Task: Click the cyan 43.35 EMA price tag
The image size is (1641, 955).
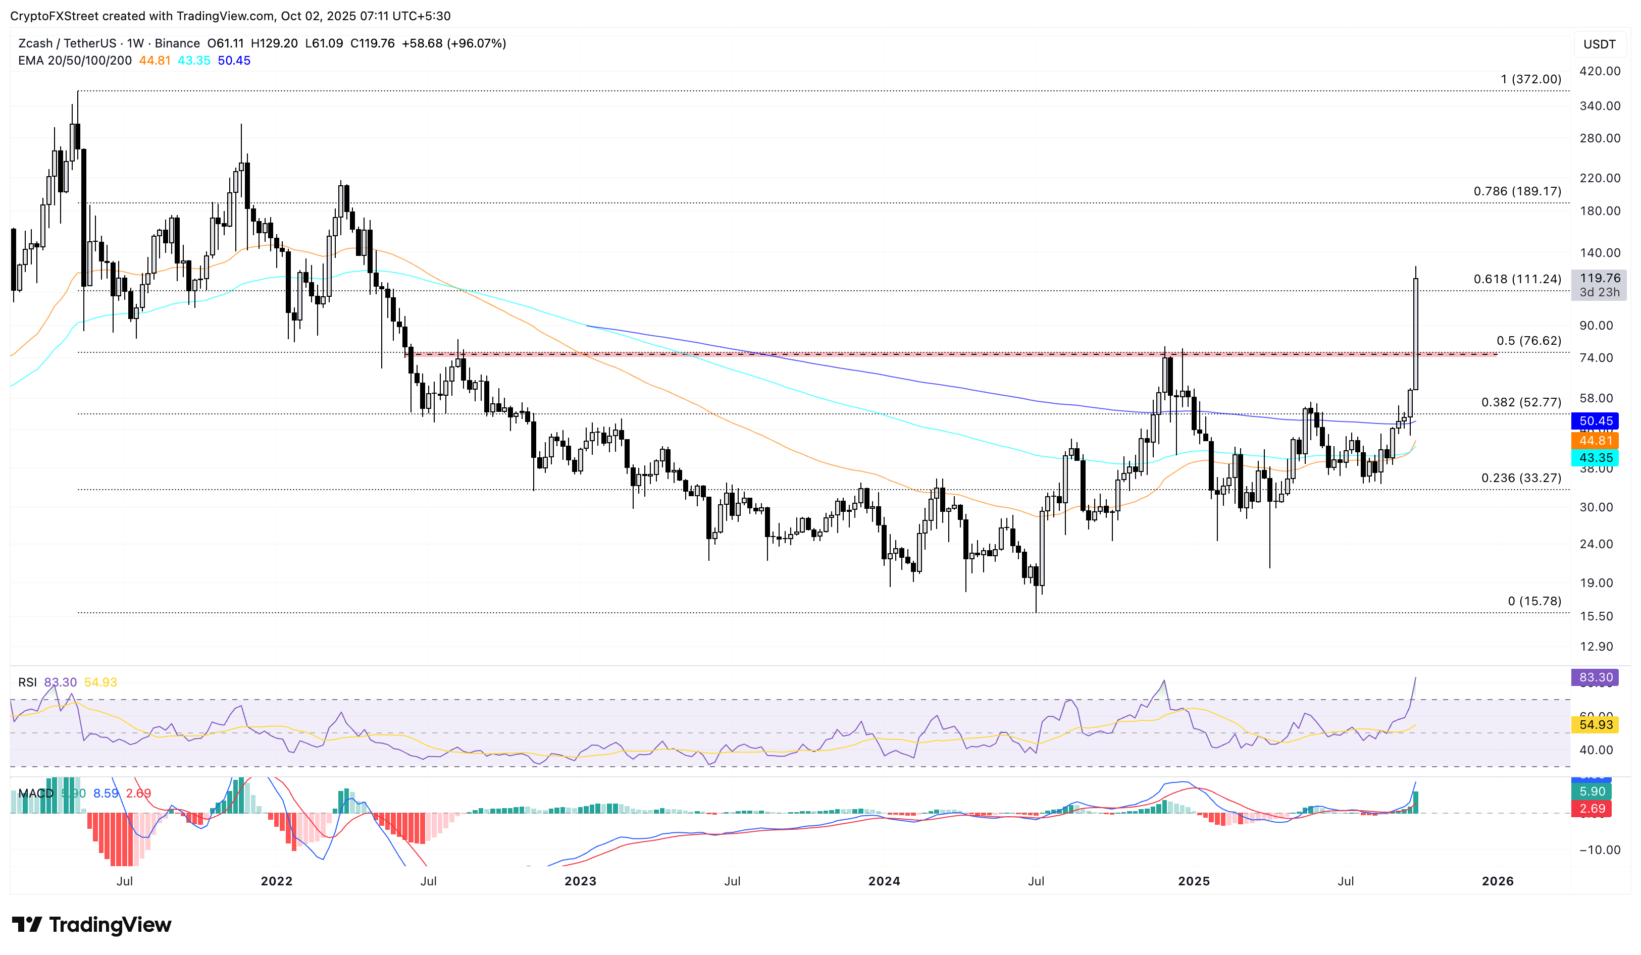Action: pos(1595,458)
